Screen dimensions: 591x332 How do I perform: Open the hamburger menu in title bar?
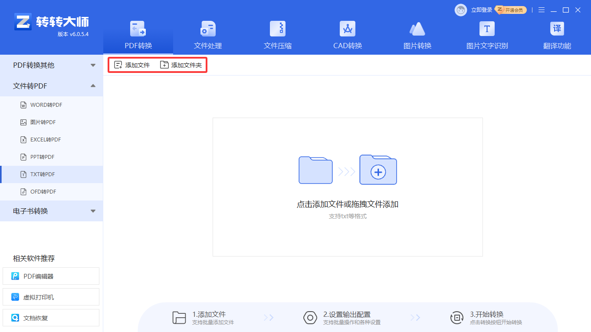point(542,10)
